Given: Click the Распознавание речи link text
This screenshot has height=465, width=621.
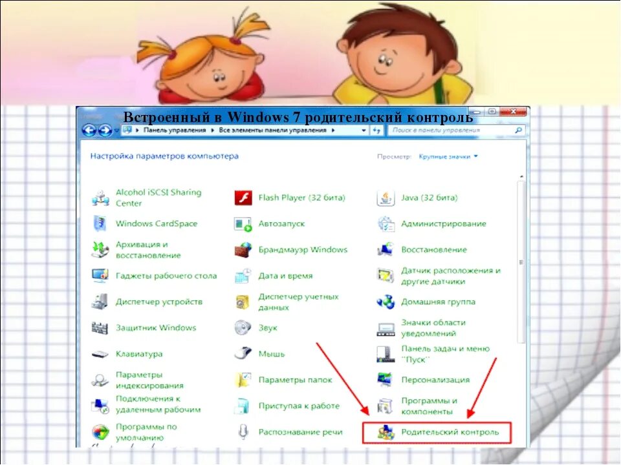Looking at the screenshot, I should tap(300, 432).
